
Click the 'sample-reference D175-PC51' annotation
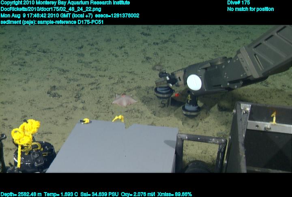click(x=71, y=22)
